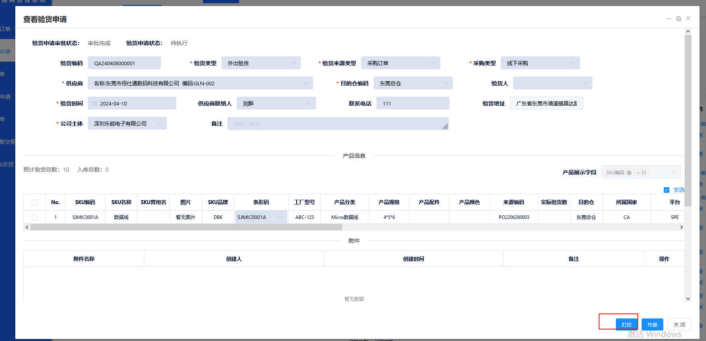Click the dialog scrollbar's down arrow
This screenshot has height=341, width=706.
coord(688,299)
